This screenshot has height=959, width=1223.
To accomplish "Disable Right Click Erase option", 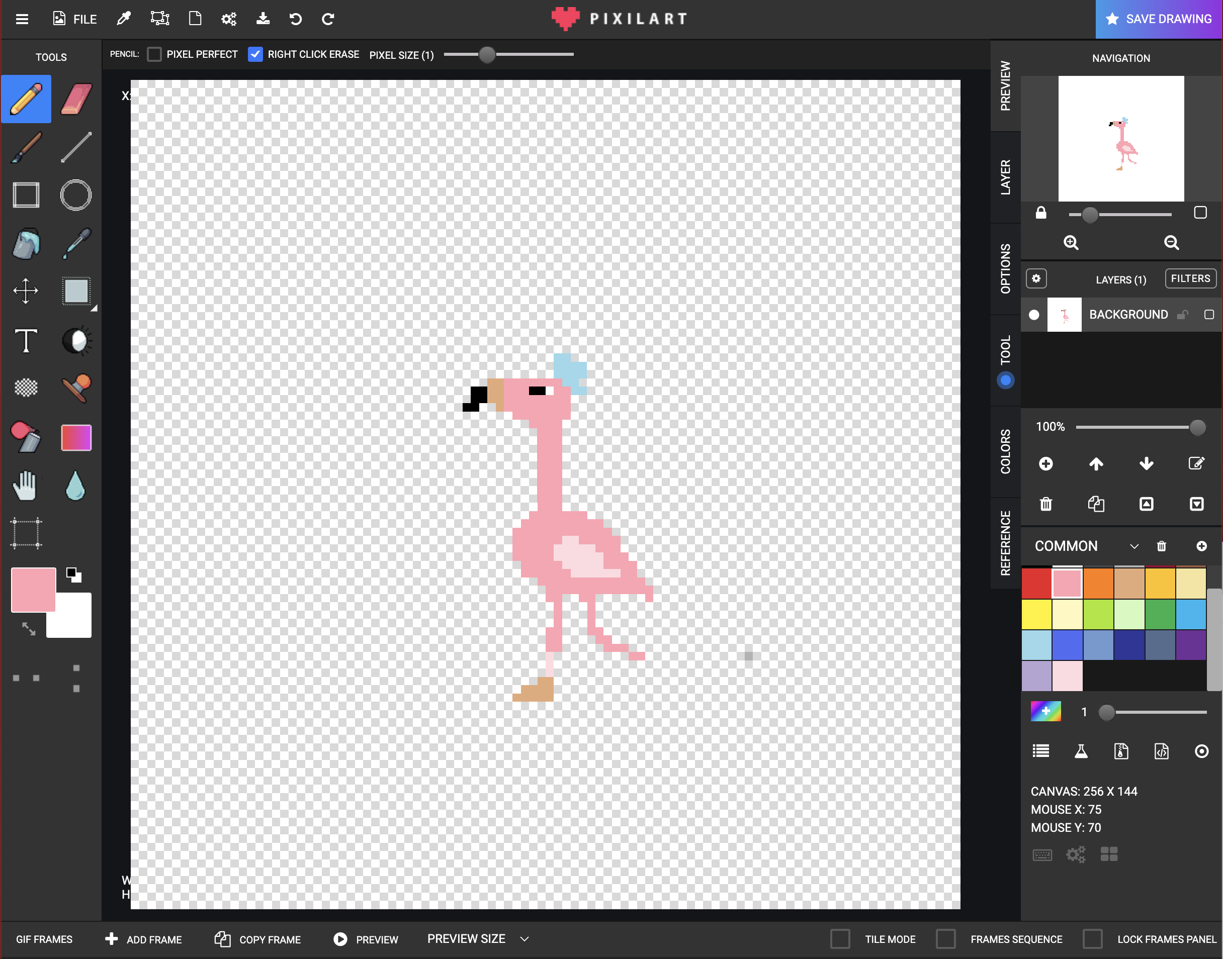I will click(x=255, y=54).
